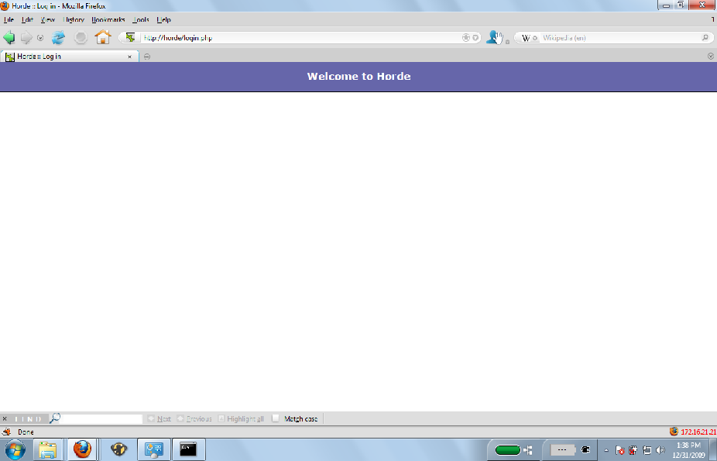Image resolution: width=717 pixels, height=461 pixels.
Task: Click the small lock icon beside the person icon
Action: click(507, 42)
